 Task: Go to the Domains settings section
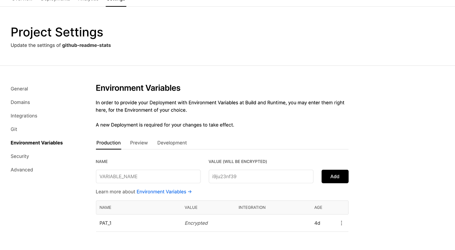point(20,102)
